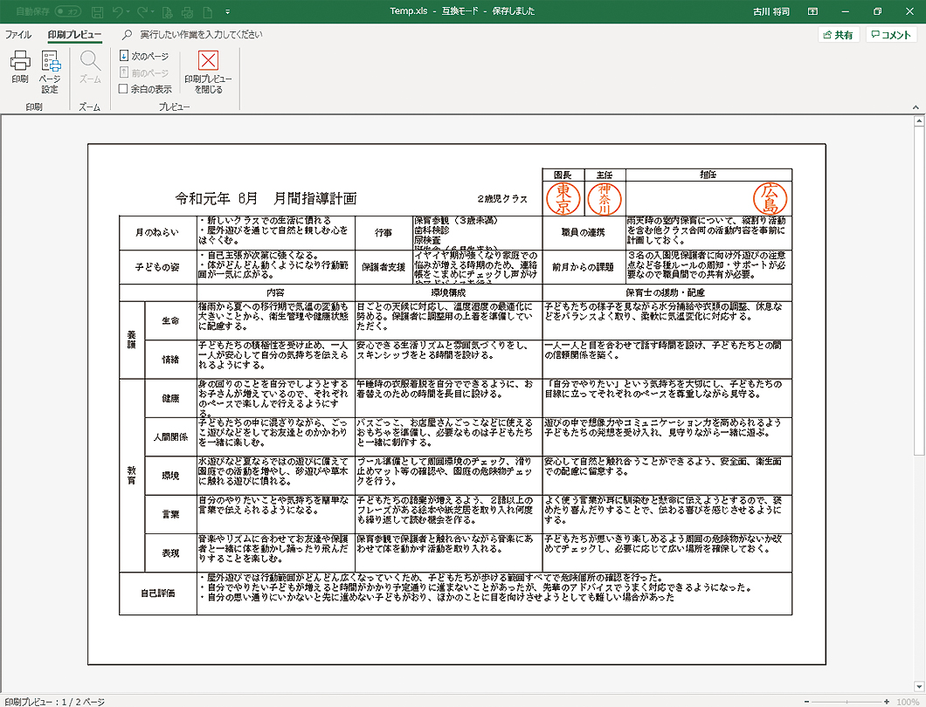Select the Print Preview (印刷プレビュー) tab
This screenshot has height=707, width=926.
(74, 35)
